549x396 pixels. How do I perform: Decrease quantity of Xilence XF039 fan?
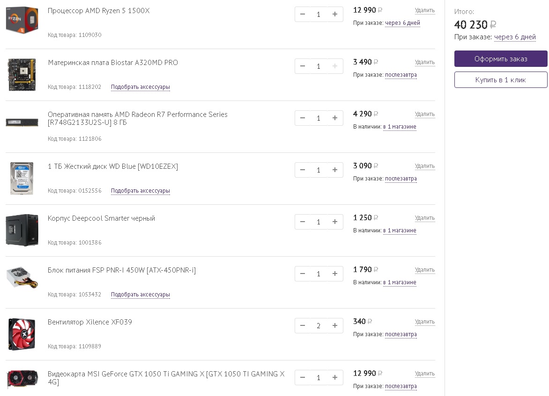point(303,326)
